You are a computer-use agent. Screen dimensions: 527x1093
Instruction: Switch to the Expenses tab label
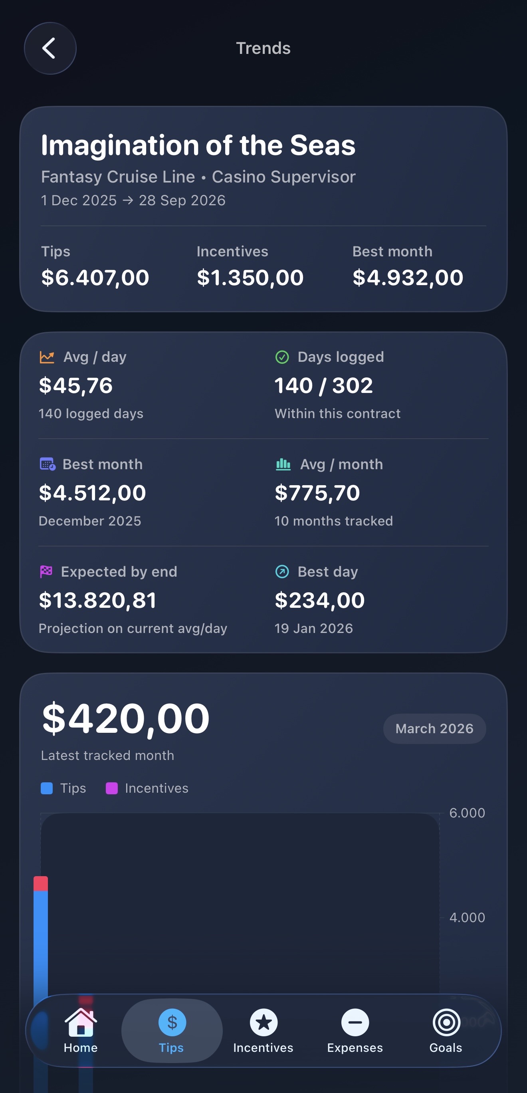coord(355,1047)
